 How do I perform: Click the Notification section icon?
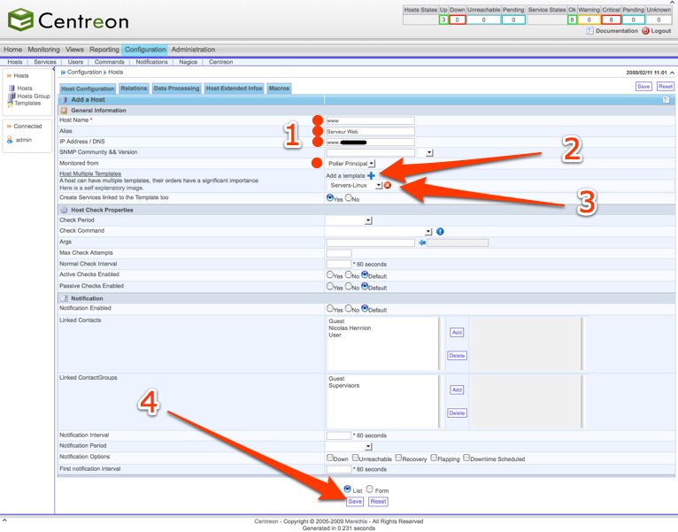pos(64,298)
